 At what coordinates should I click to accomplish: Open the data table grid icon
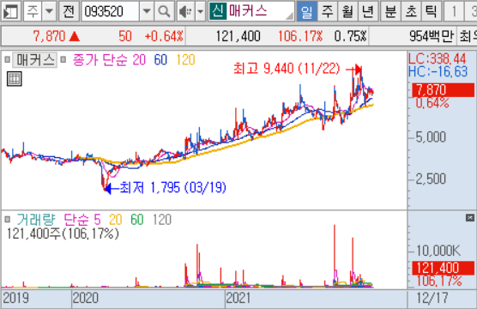point(15,79)
